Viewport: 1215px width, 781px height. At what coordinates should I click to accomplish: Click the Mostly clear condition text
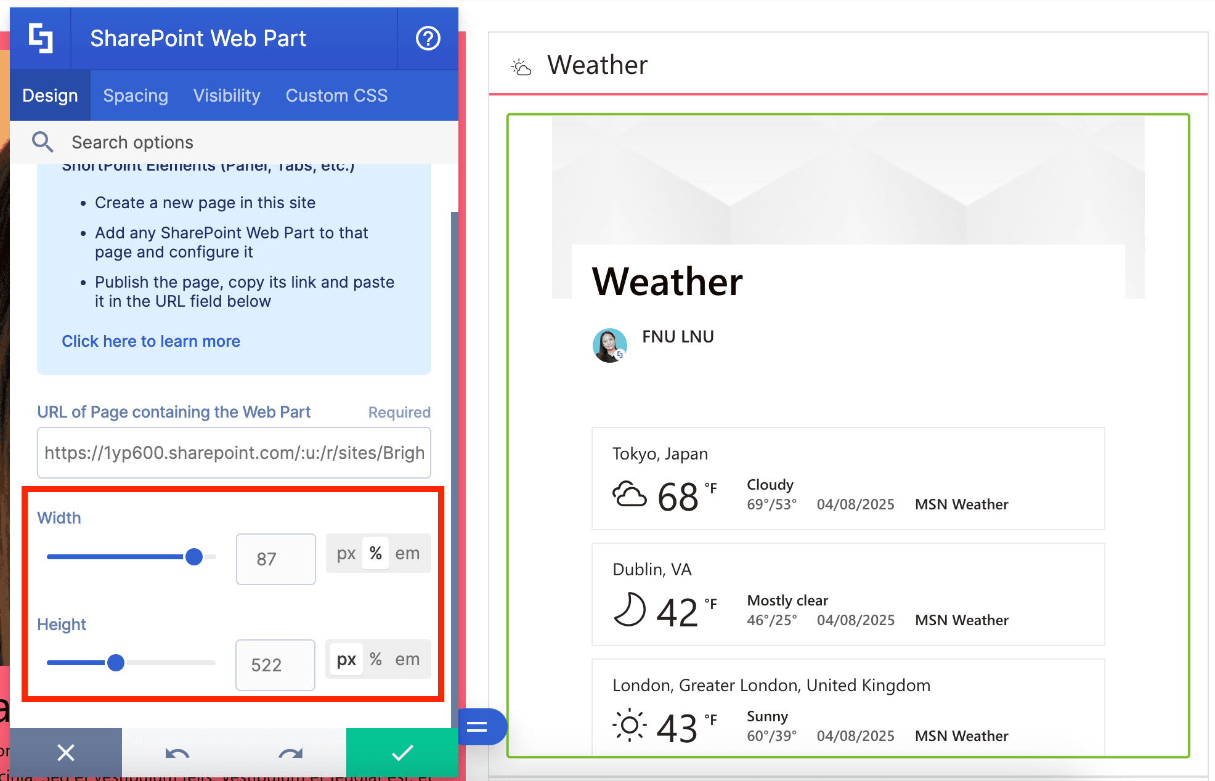point(787,601)
